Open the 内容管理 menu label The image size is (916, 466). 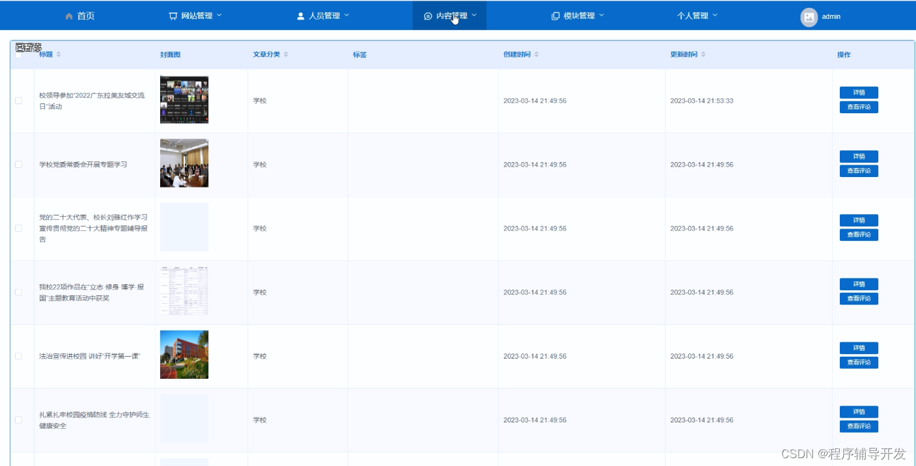coord(452,16)
